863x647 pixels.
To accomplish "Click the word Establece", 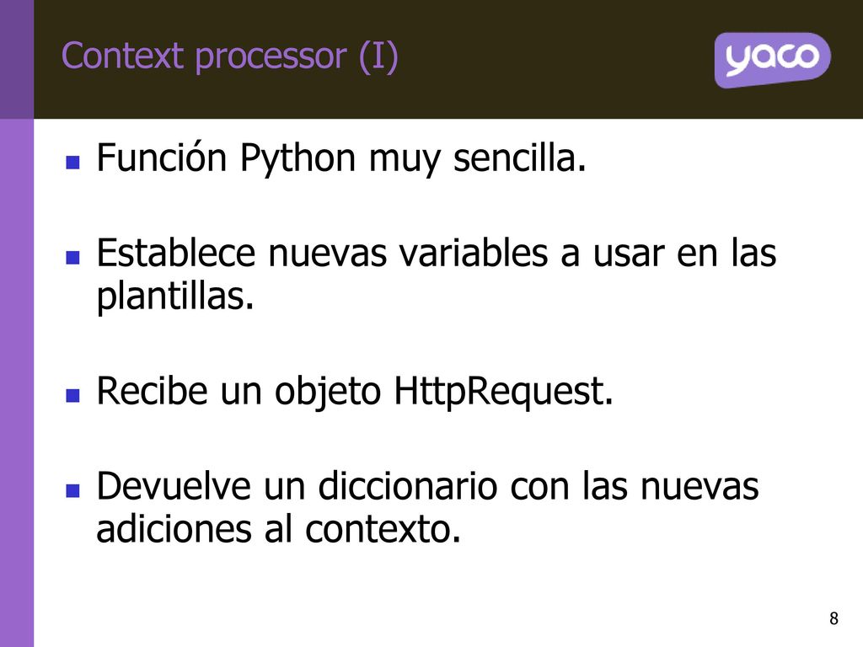I will click(x=175, y=253).
